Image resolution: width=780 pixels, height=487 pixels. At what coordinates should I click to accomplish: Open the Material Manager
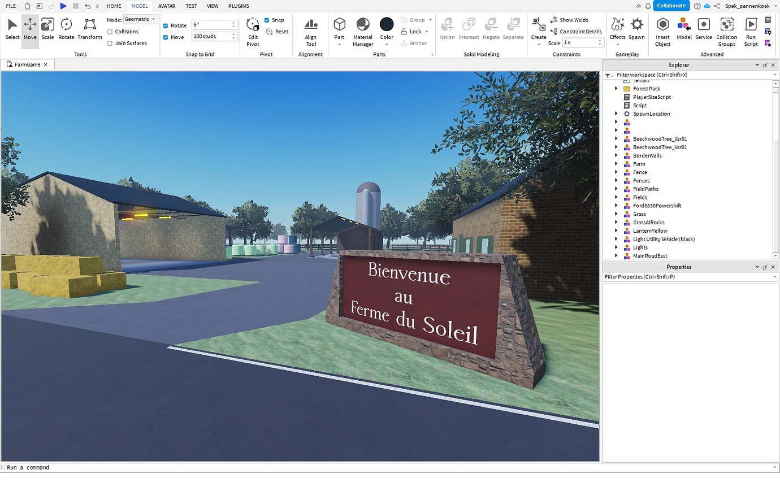tap(363, 32)
